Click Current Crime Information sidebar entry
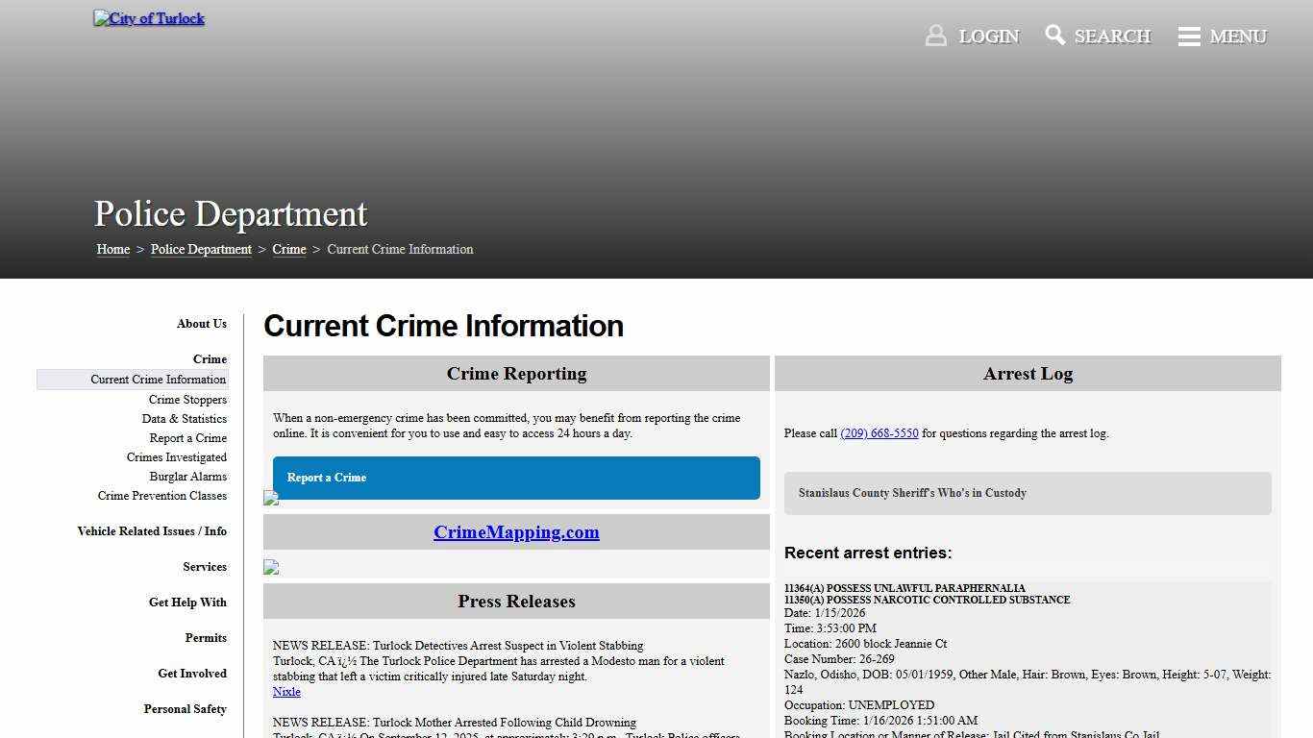The height and width of the screenshot is (738, 1313). point(159,379)
